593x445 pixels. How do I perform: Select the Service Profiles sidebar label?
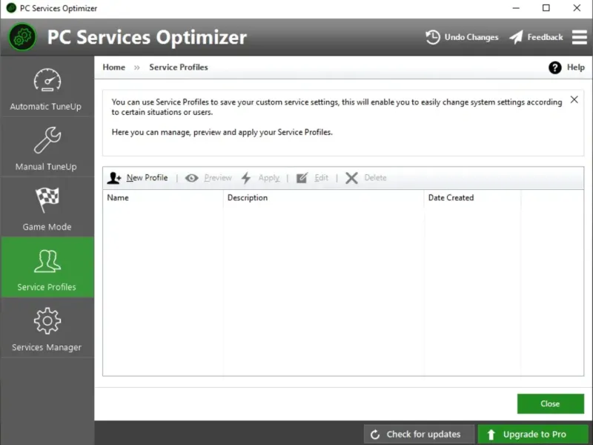click(47, 287)
